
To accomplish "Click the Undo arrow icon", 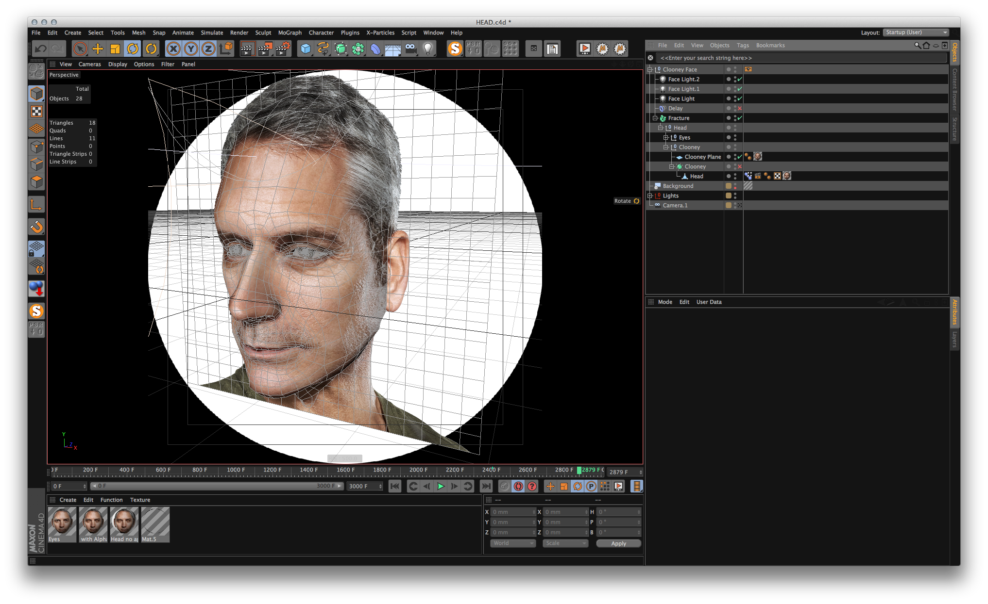I will click(41, 49).
